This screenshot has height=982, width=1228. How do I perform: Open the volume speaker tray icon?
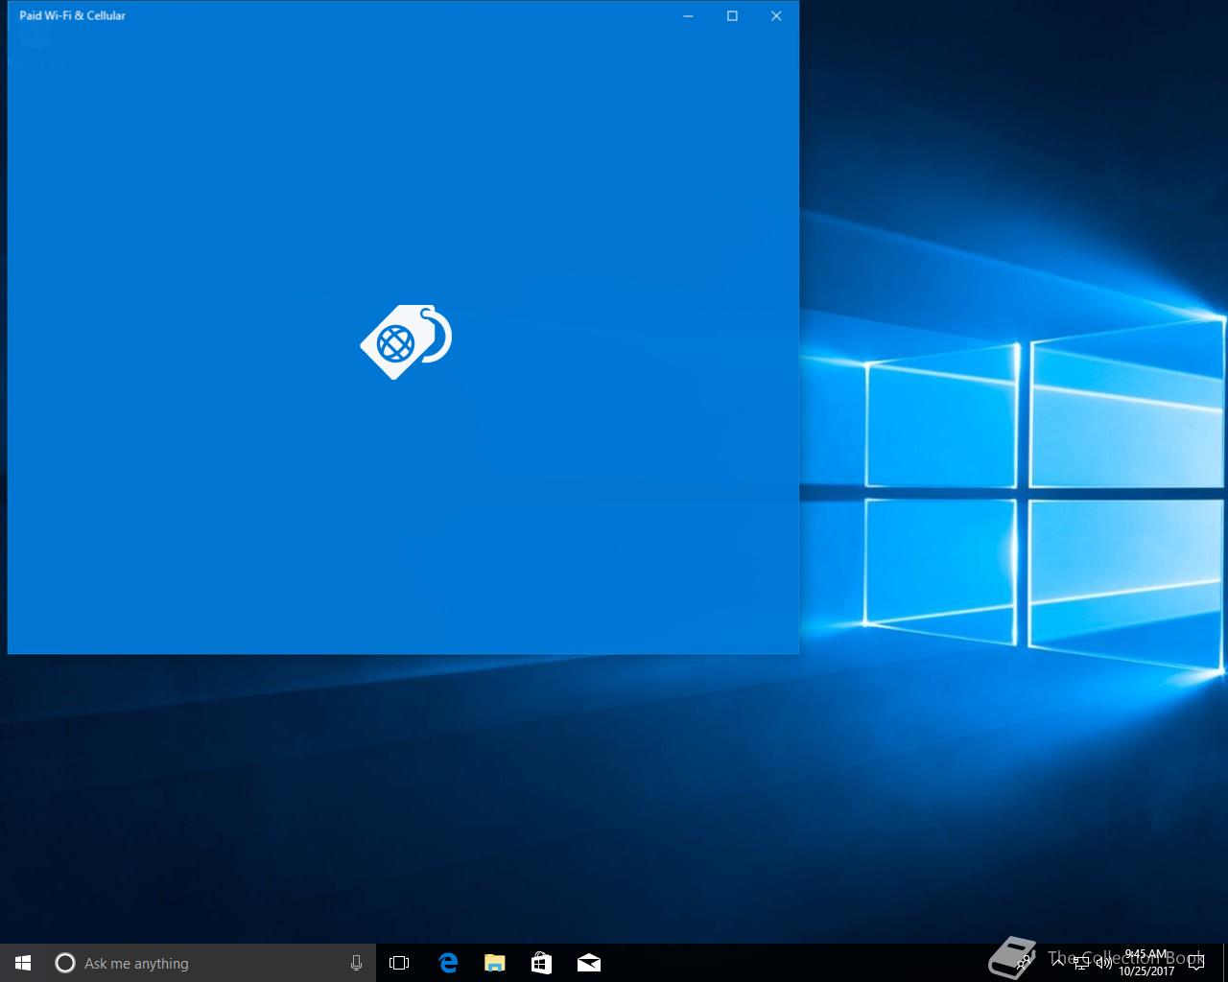(1104, 963)
